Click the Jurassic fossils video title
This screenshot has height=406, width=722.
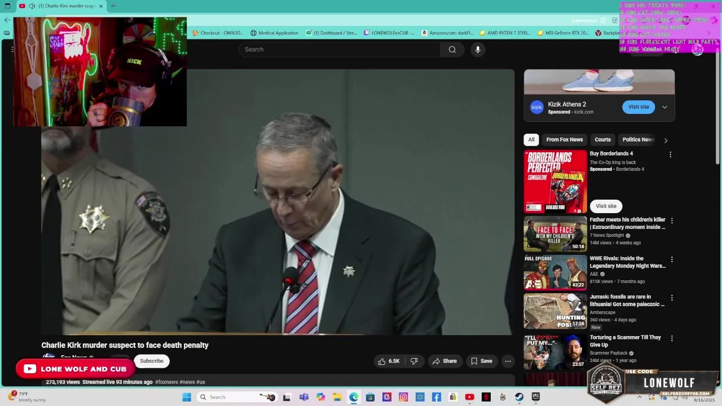(x=627, y=301)
